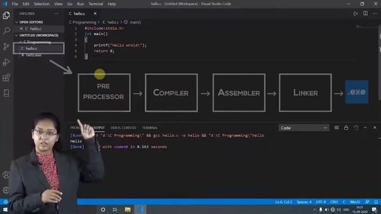
Task: Click the taskbar clock and date
Action: point(360,210)
